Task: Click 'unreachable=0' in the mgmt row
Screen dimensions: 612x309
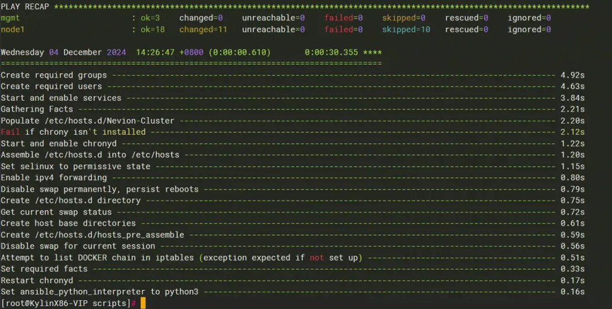Action: point(273,18)
